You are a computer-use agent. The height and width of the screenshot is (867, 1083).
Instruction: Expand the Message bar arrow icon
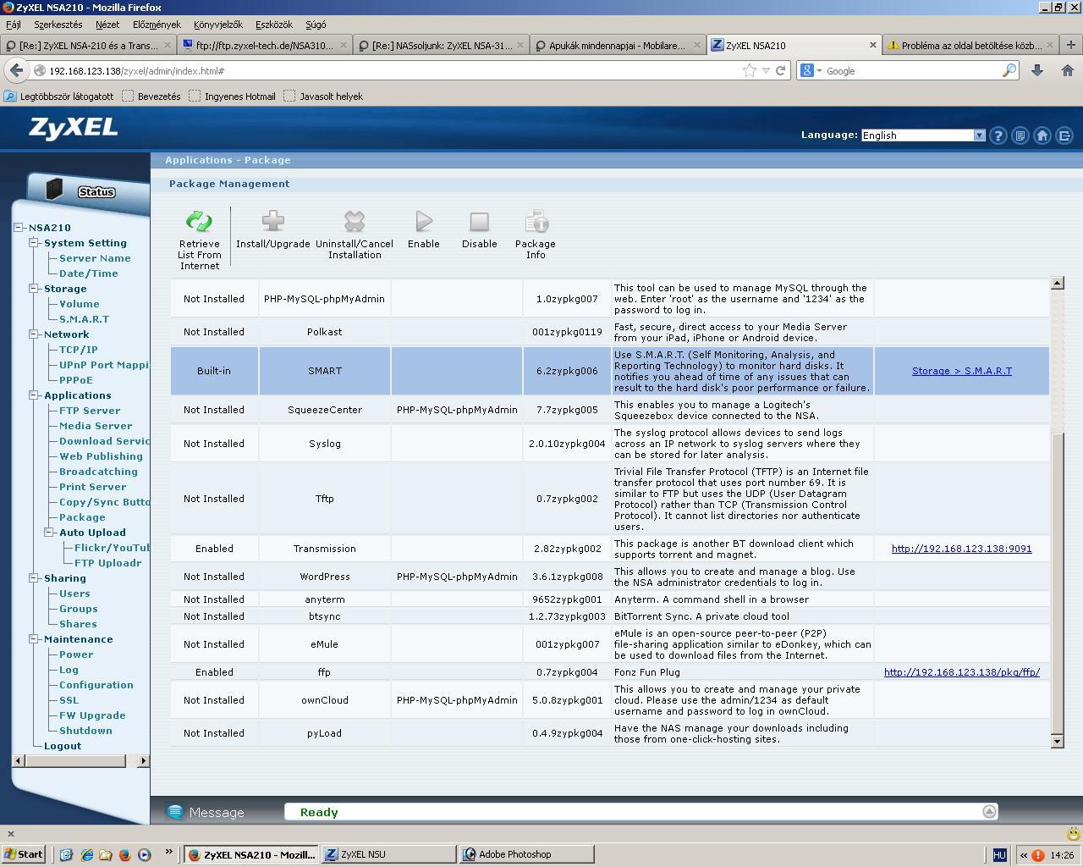coord(989,812)
